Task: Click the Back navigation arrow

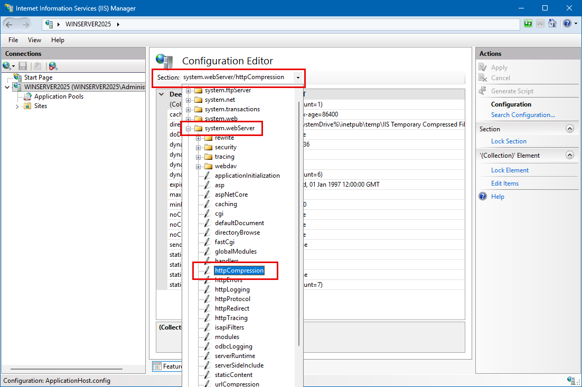Action: [x=10, y=24]
